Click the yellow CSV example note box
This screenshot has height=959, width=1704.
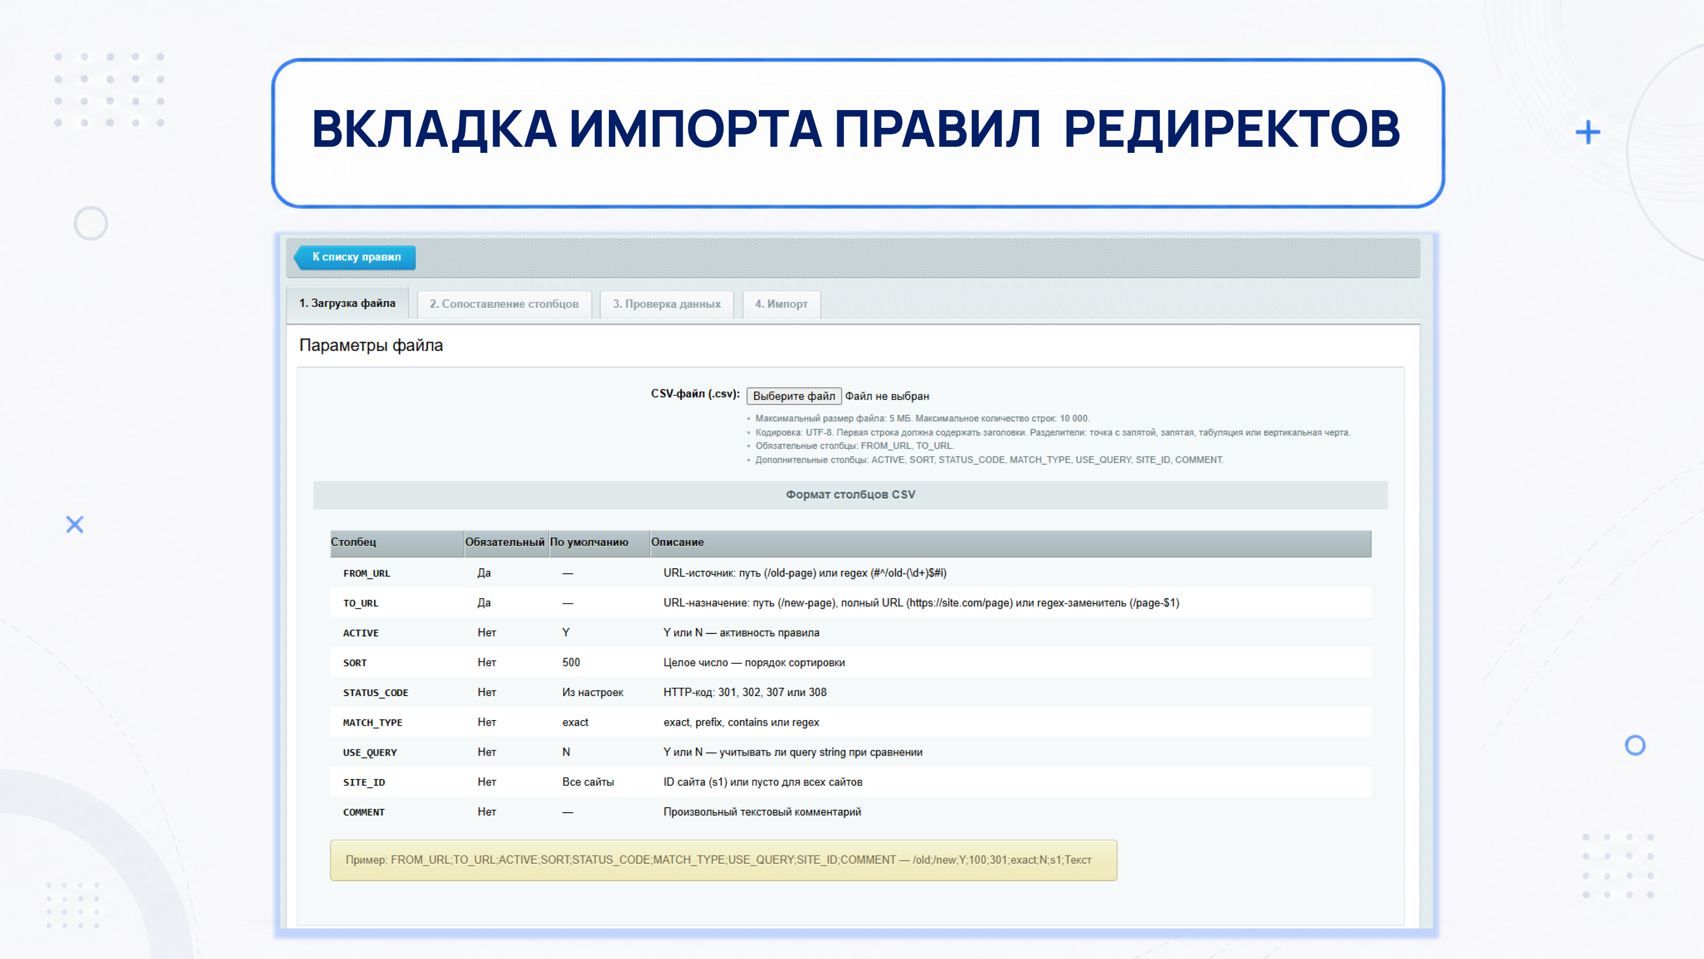[724, 860]
